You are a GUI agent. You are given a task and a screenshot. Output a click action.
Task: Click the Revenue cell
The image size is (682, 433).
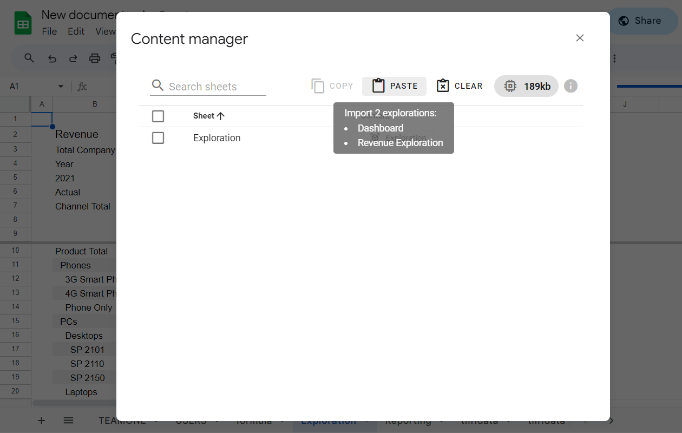[x=77, y=134]
